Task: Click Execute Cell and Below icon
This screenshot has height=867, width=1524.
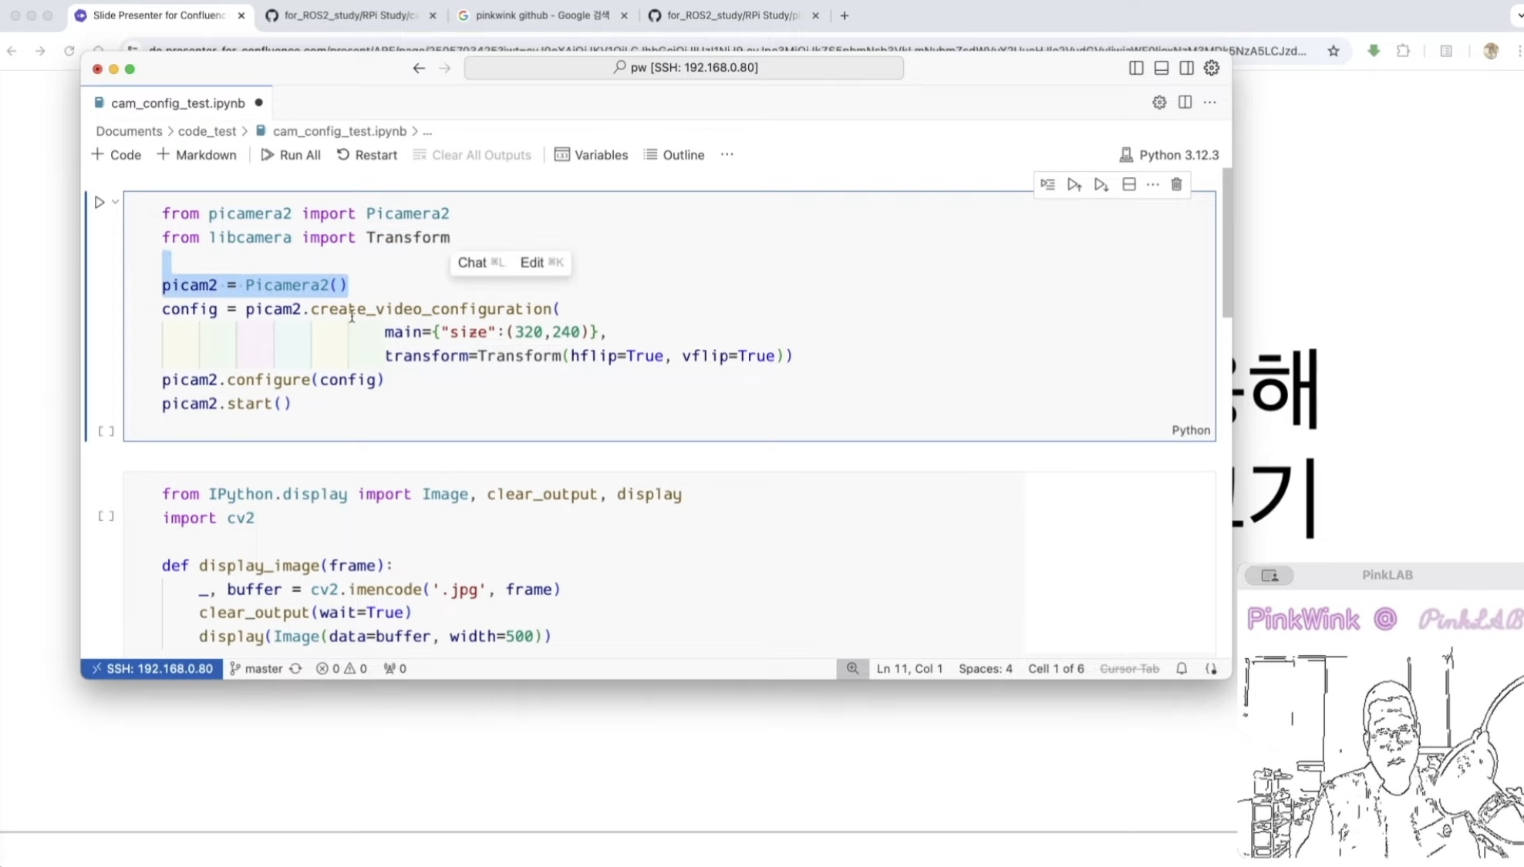Action: tap(1101, 184)
